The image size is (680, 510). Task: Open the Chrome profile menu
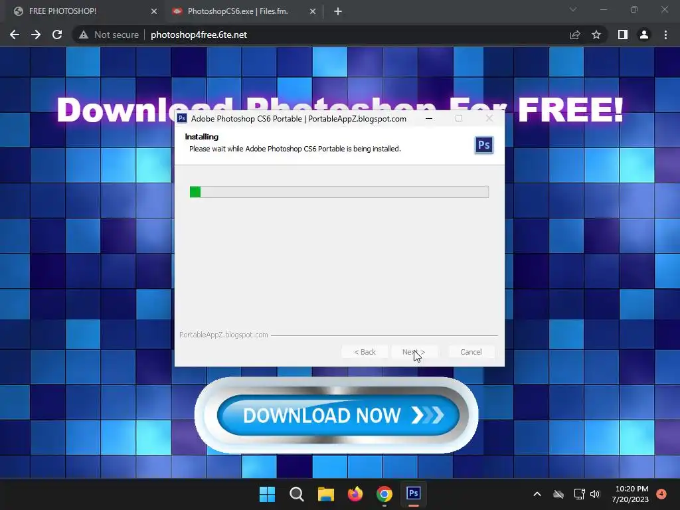point(644,35)
